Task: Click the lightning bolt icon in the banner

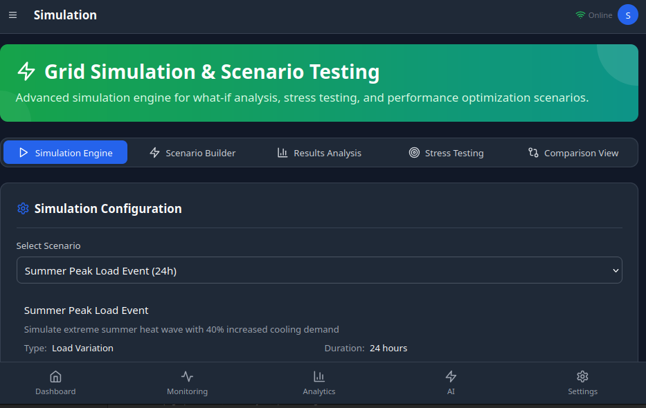Action: (26, 71)
